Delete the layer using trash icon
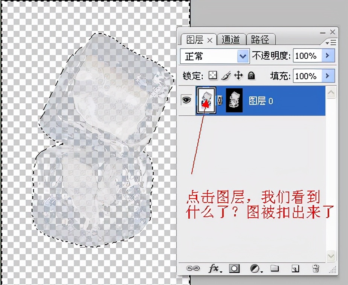The height and width of the screenshot is (285, 348). 316,268
